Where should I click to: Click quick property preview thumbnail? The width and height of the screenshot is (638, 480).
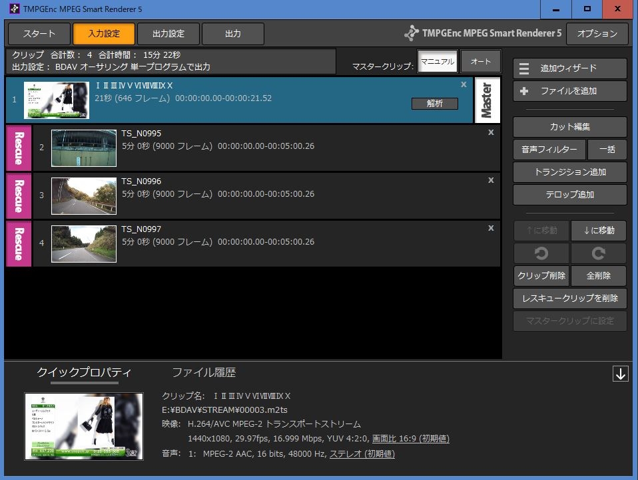point(84,426)
